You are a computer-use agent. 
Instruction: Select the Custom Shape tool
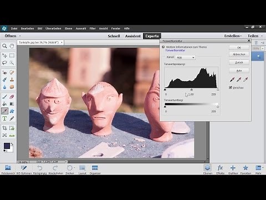12,111
